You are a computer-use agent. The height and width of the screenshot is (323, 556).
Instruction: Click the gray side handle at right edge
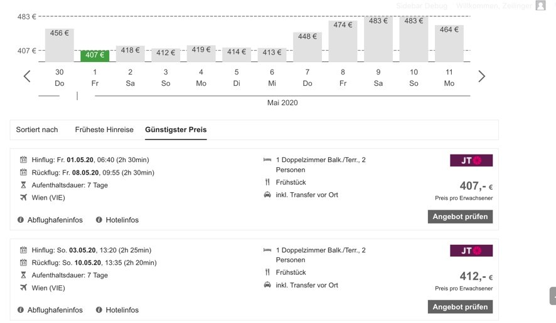click(x=552, y=296)
